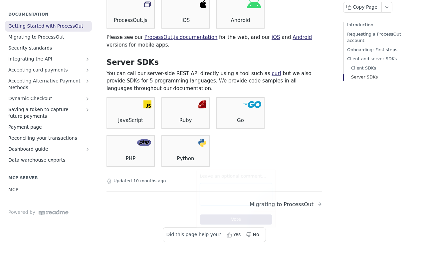Screen dimensions: 426x266
Task: Click the clock icon beside Updated text
Action: point(109,181)
